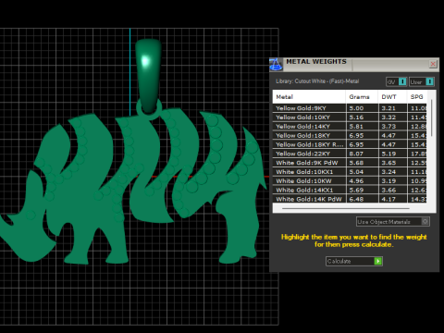
Task: Sort table by Metal column header
Action: tap(309, 97)
